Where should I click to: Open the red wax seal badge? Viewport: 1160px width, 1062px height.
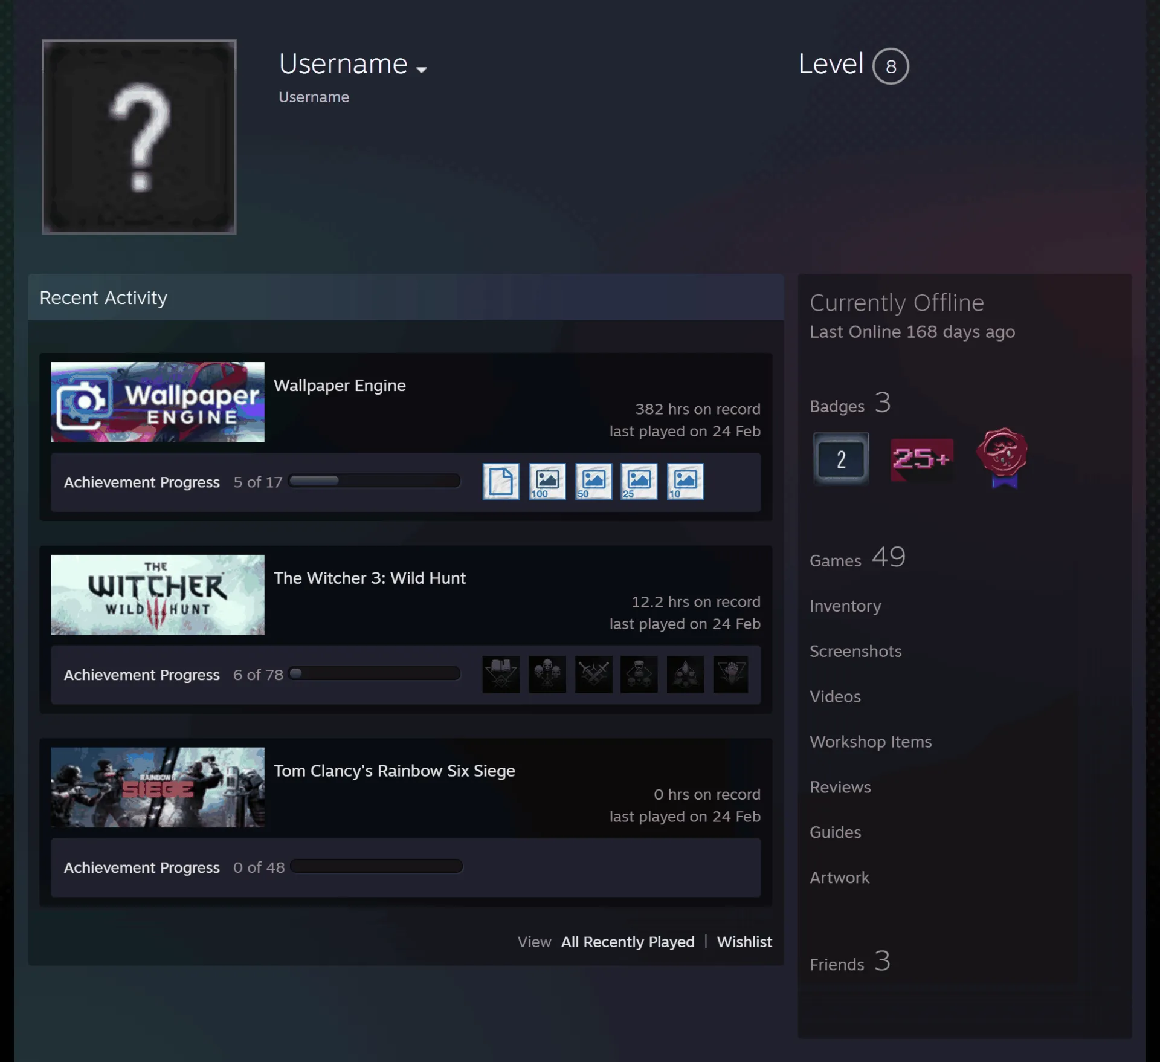coord(1003,458)
